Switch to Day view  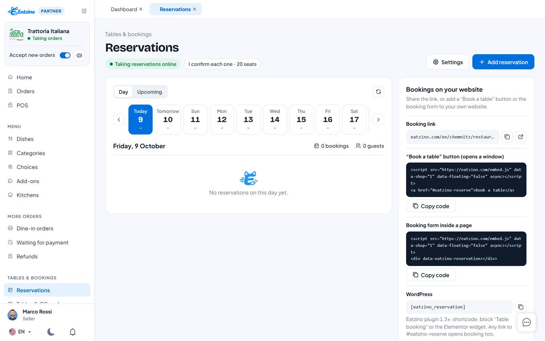coord(123,92)
